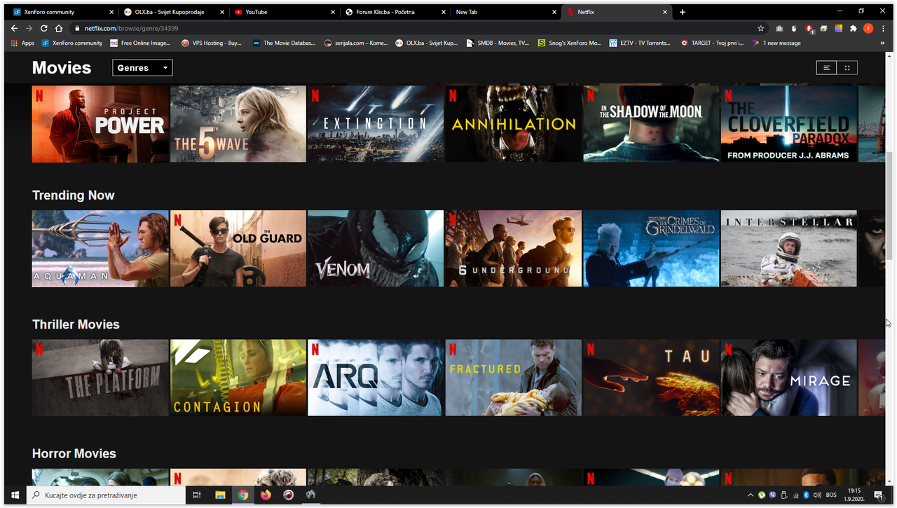Open Viber from the system tray
This screenshot has width=897, height=508.
point(773,495)
